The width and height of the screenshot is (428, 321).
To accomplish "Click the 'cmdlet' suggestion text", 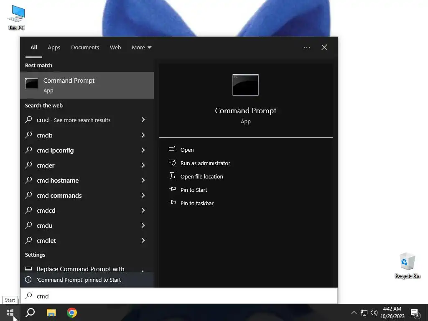I will tap(46, 240).
